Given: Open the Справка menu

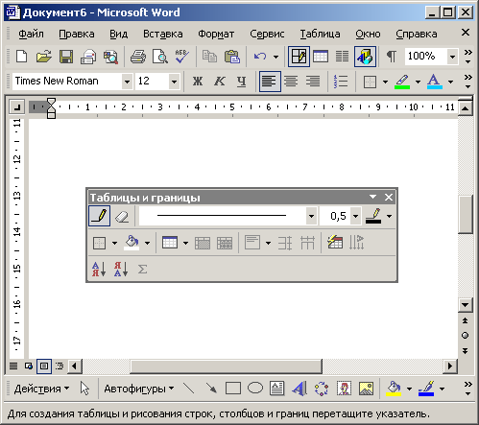Looking at the screenshot, I should click(x=417, y=34).
